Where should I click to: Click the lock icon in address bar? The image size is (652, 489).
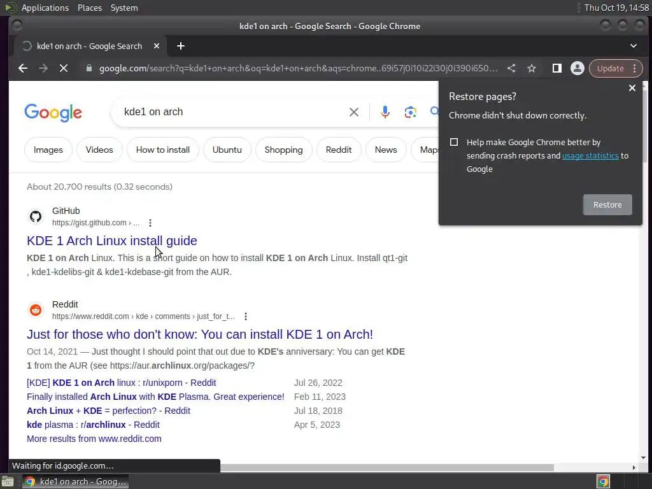[89, 68]
